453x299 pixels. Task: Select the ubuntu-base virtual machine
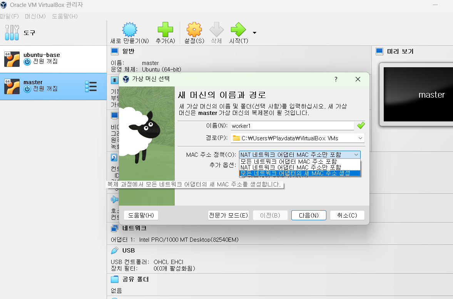(x=53, y=59)
